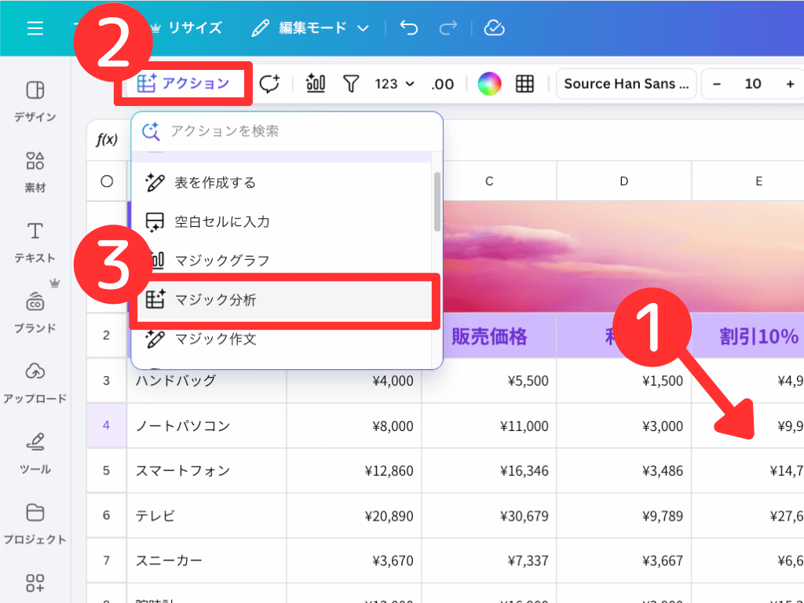Choose 表を作成する in the action list
Image resolution: width=804 pixels, height=603 pixels.
(x=214, y=183)
